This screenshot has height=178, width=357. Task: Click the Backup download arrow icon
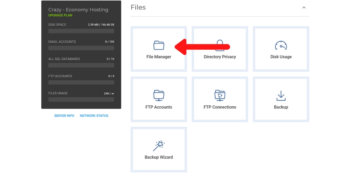coord(281,96)
